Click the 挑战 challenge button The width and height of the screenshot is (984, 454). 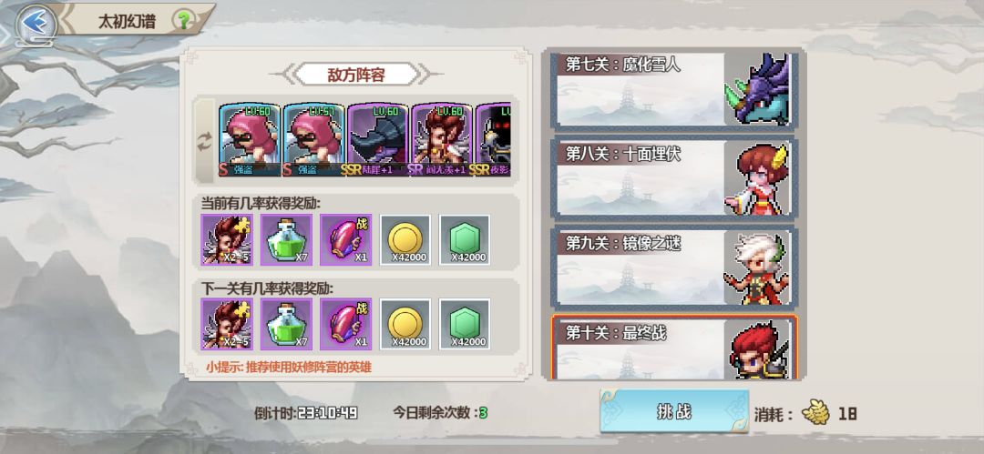point(674,411)
